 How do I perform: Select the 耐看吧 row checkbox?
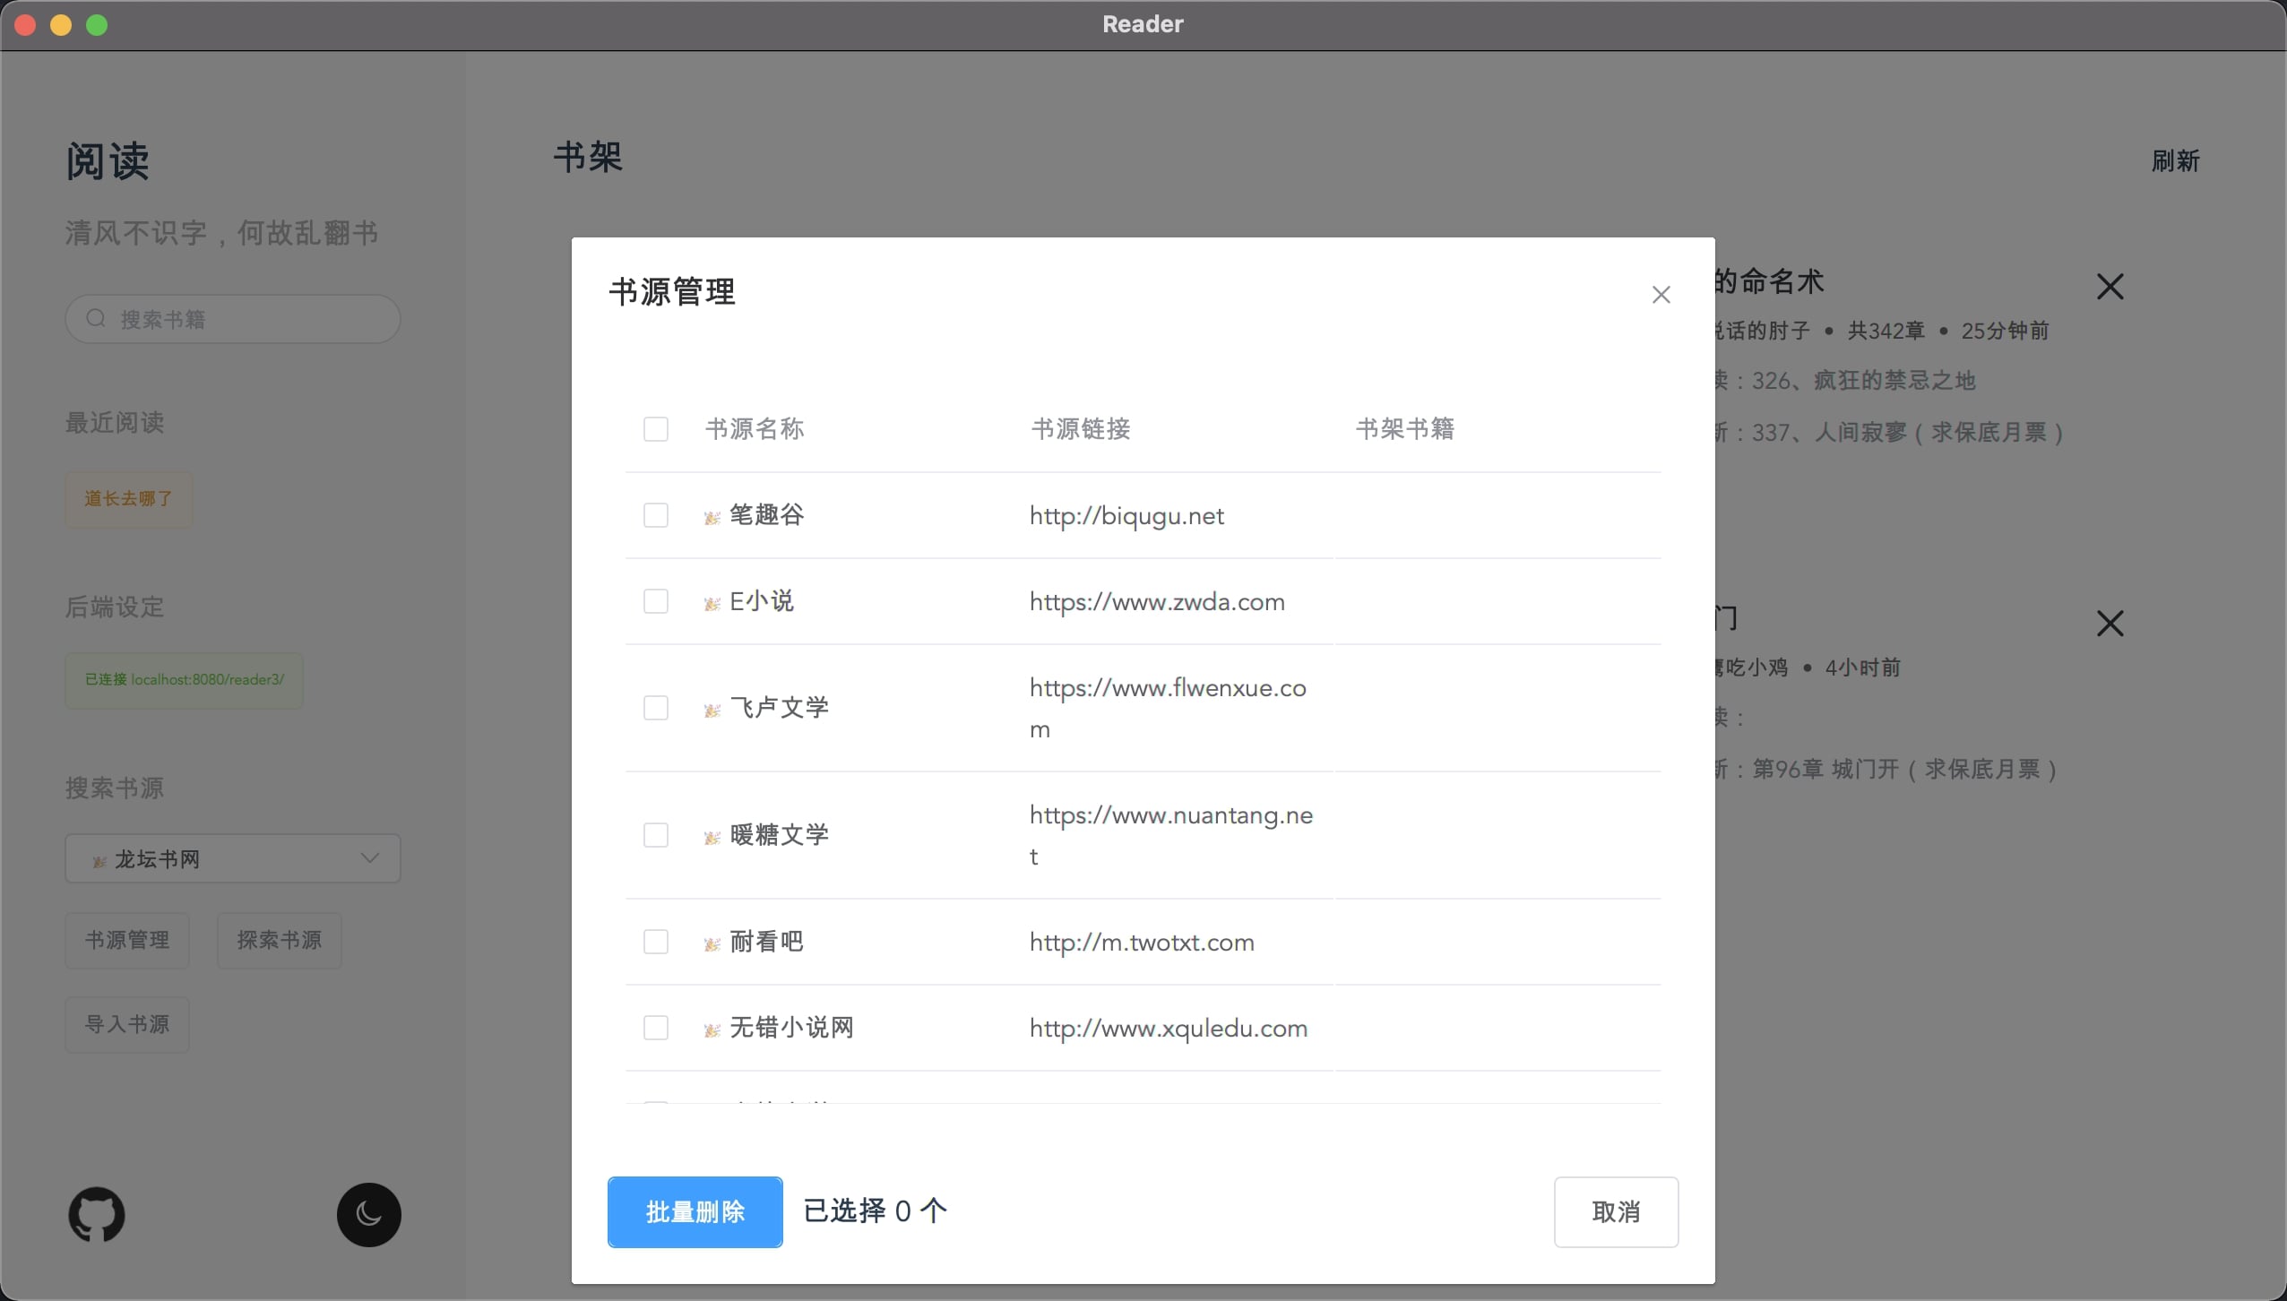click(x=656, y=942)
